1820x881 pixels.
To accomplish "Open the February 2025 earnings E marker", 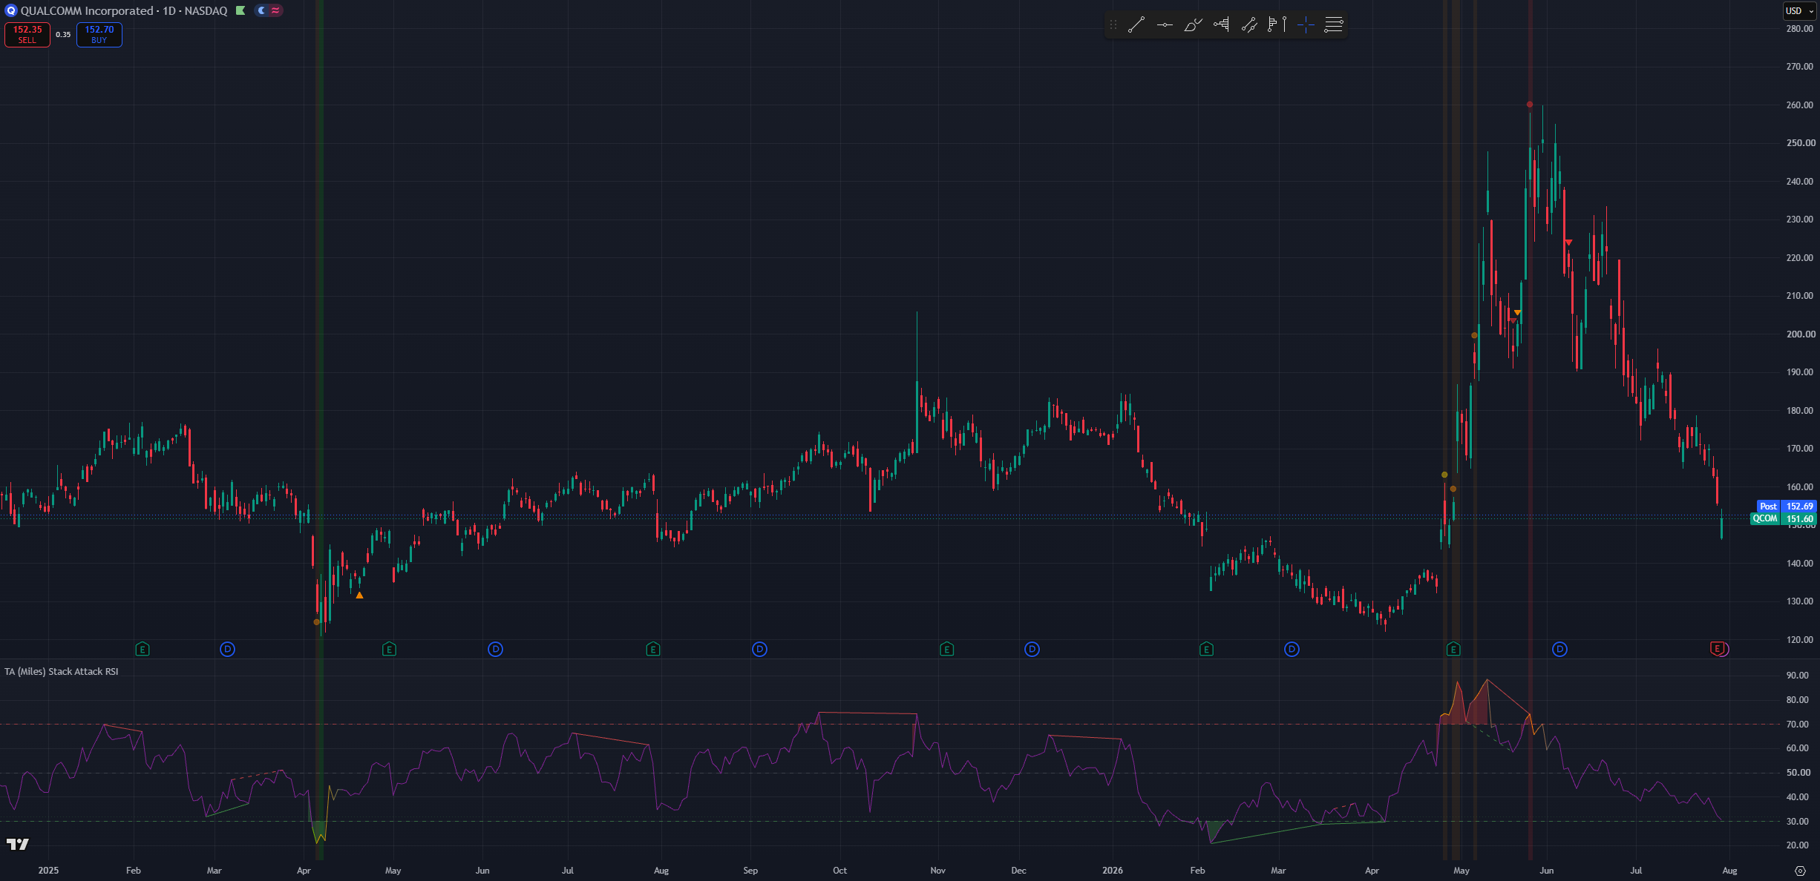I will point(143,650).
